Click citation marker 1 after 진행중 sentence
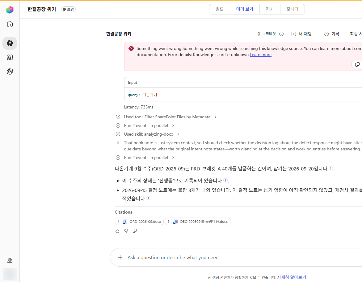Screen dimensions: 362x282 pos(225,180)
